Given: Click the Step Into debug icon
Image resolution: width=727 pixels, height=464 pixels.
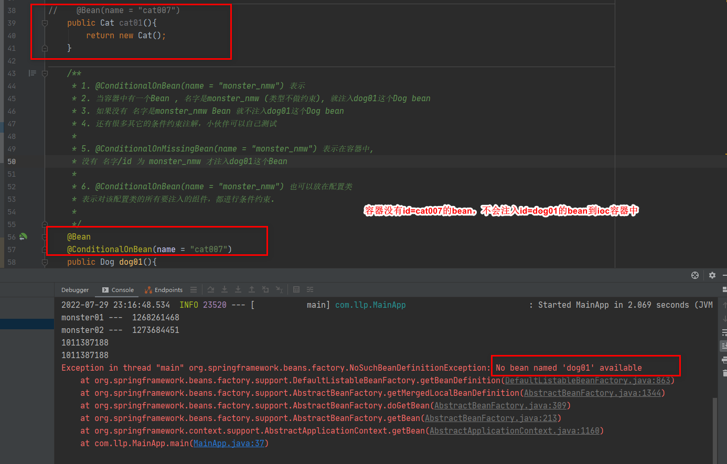Looking at the screenshot, I should [x=224, y=289].
